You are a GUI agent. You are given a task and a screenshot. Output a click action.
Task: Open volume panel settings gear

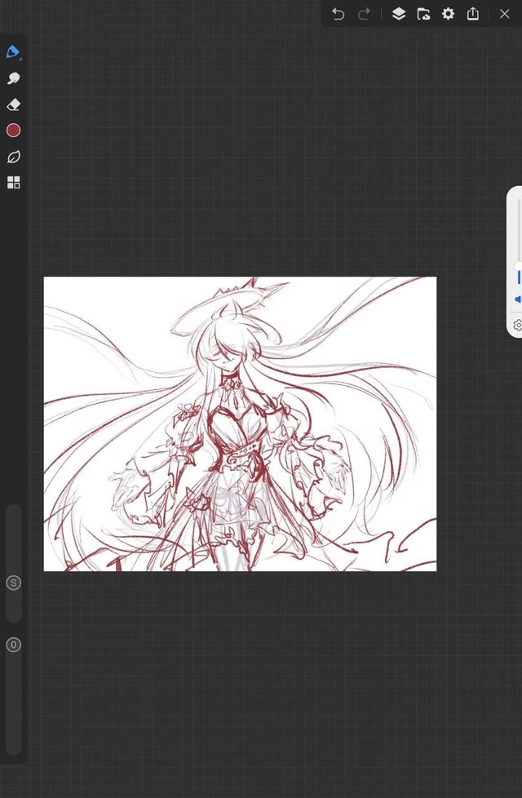518,325
